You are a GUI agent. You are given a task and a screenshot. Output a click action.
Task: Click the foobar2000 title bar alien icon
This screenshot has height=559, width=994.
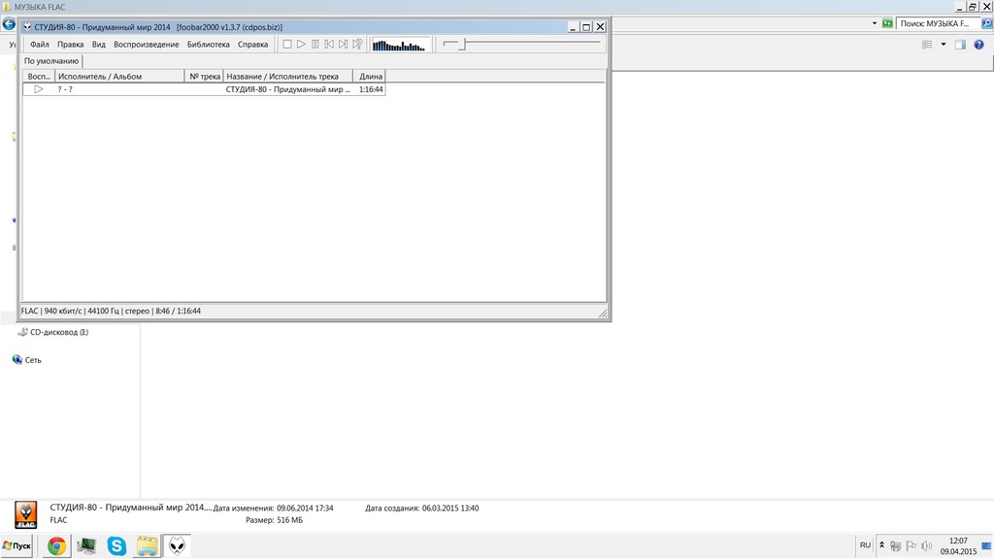(x=27, y=27)
